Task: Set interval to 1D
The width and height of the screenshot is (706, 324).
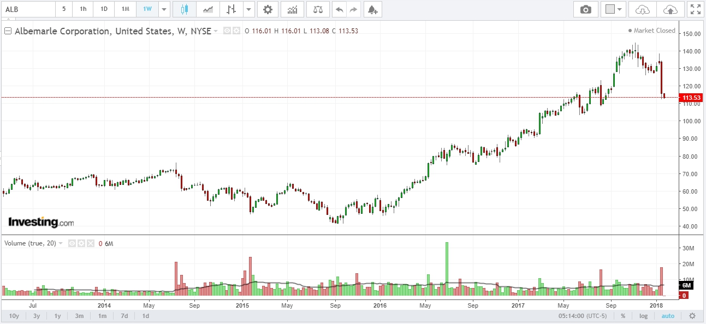Action: click(x=104, y=9)
